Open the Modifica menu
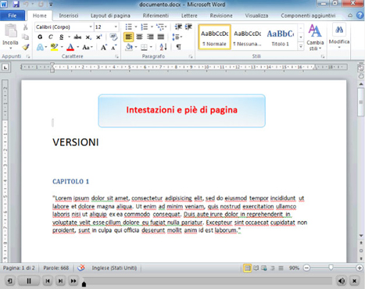 click(339, 37)
